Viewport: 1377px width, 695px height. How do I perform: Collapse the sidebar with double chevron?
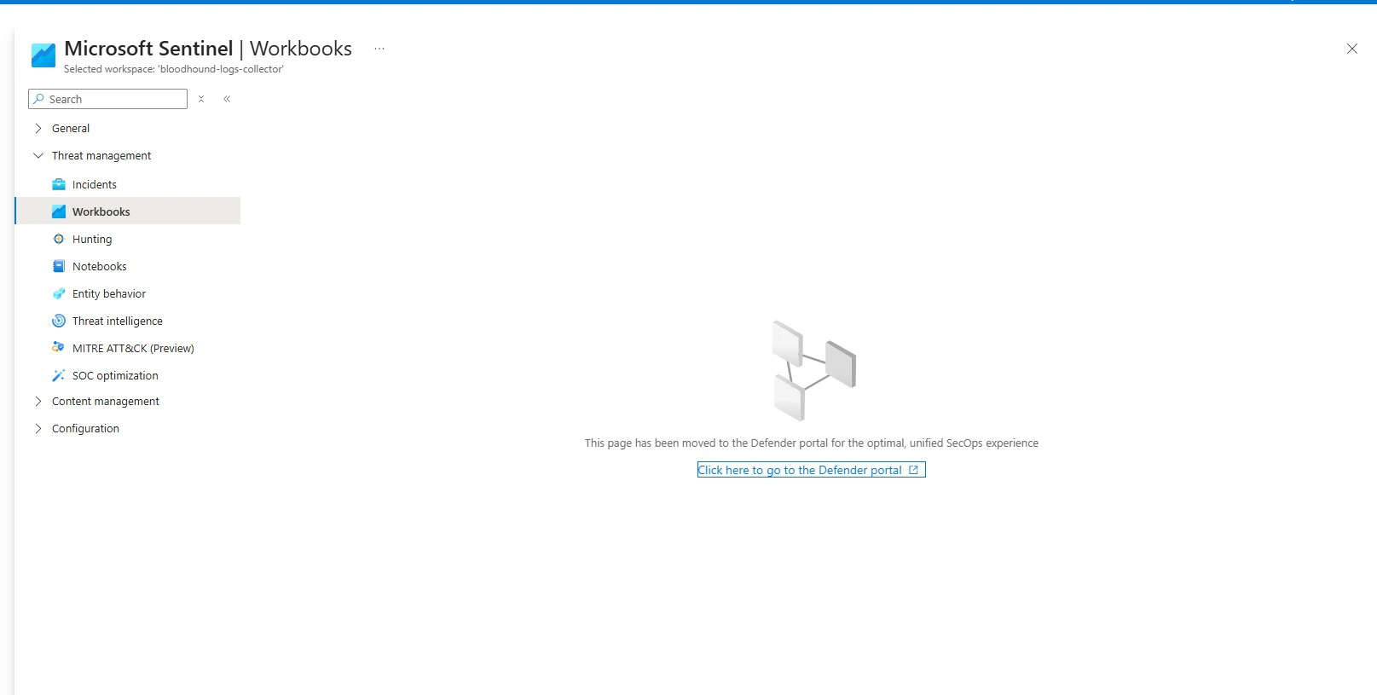[227, 99]
